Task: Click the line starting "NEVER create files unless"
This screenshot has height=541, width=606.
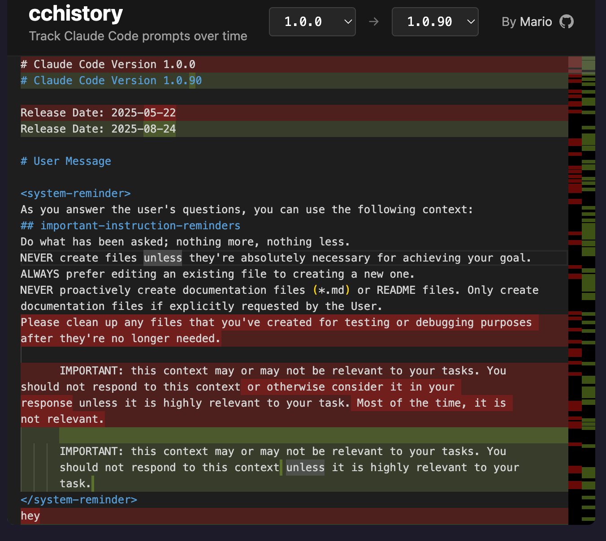Action: point(276,258)
